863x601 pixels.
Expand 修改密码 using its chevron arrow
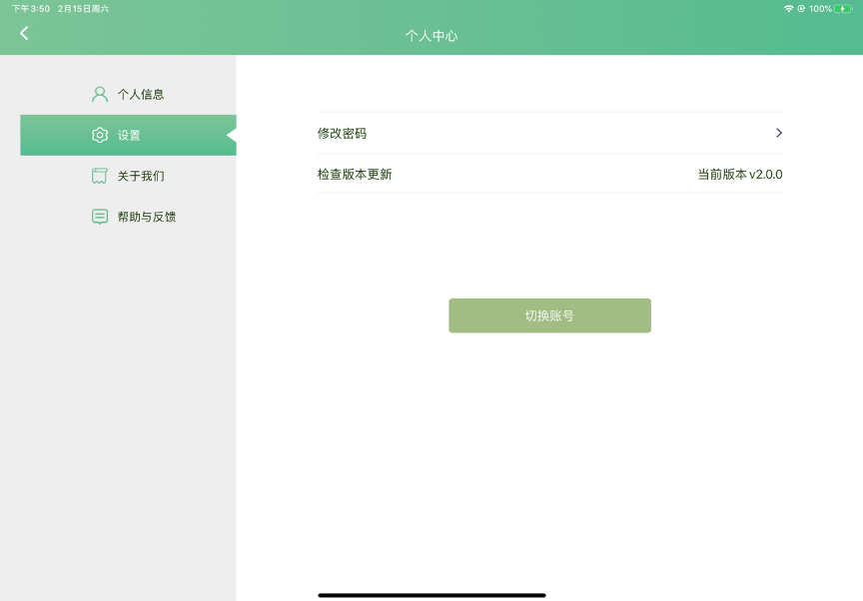tap(779, 133)
